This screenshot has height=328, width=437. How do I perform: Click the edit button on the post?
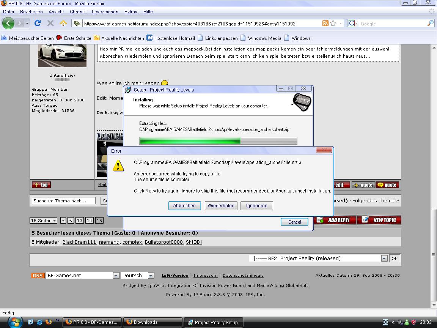(341, 184)
